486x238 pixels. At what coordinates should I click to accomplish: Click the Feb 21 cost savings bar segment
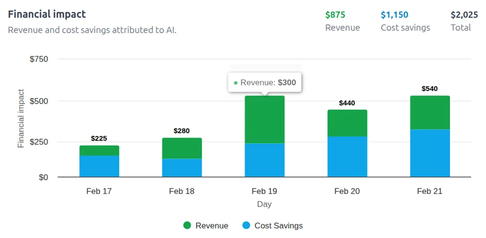pyautogui.click(x=430, y=153)
